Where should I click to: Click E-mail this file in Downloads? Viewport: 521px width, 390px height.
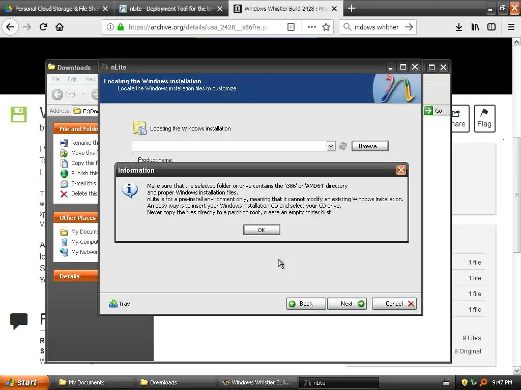[x=79, y=183]
